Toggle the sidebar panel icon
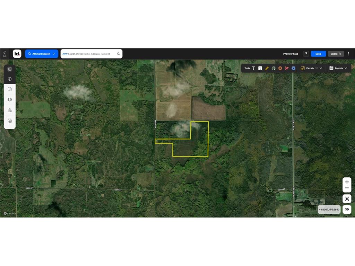Viewport: 355px width, 266px height. point(10,69)
